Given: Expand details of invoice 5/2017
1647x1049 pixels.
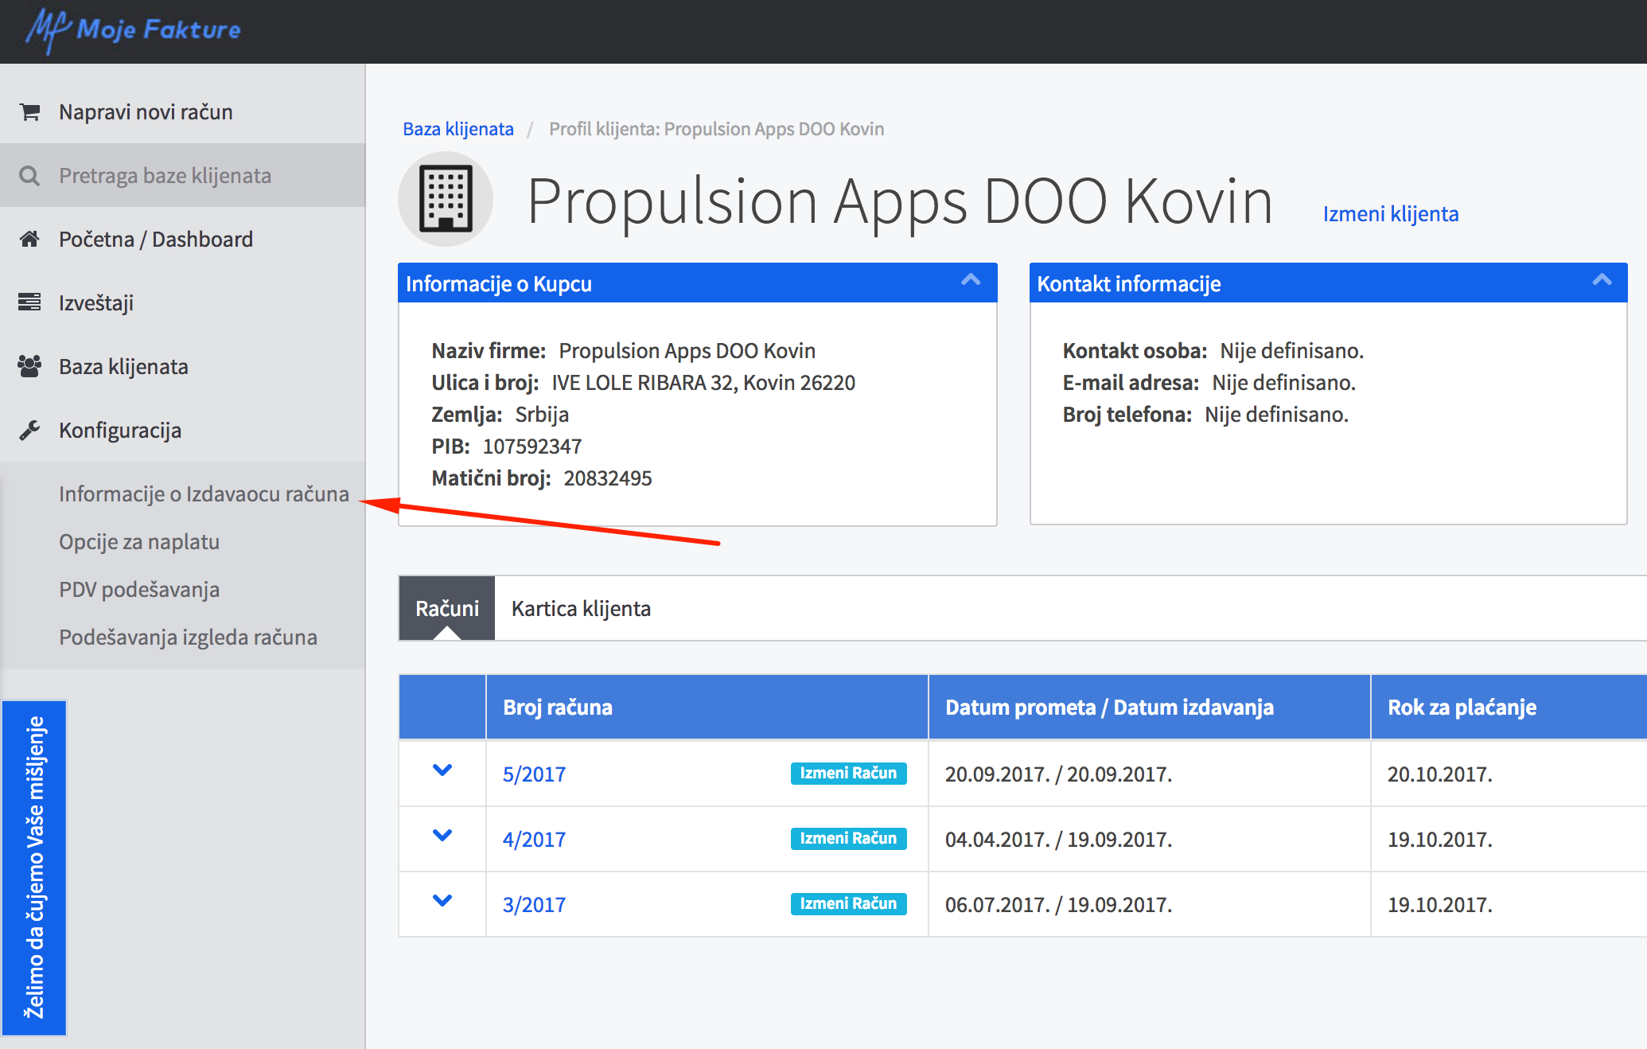Looking at the screenshot, I should point(442,770).
